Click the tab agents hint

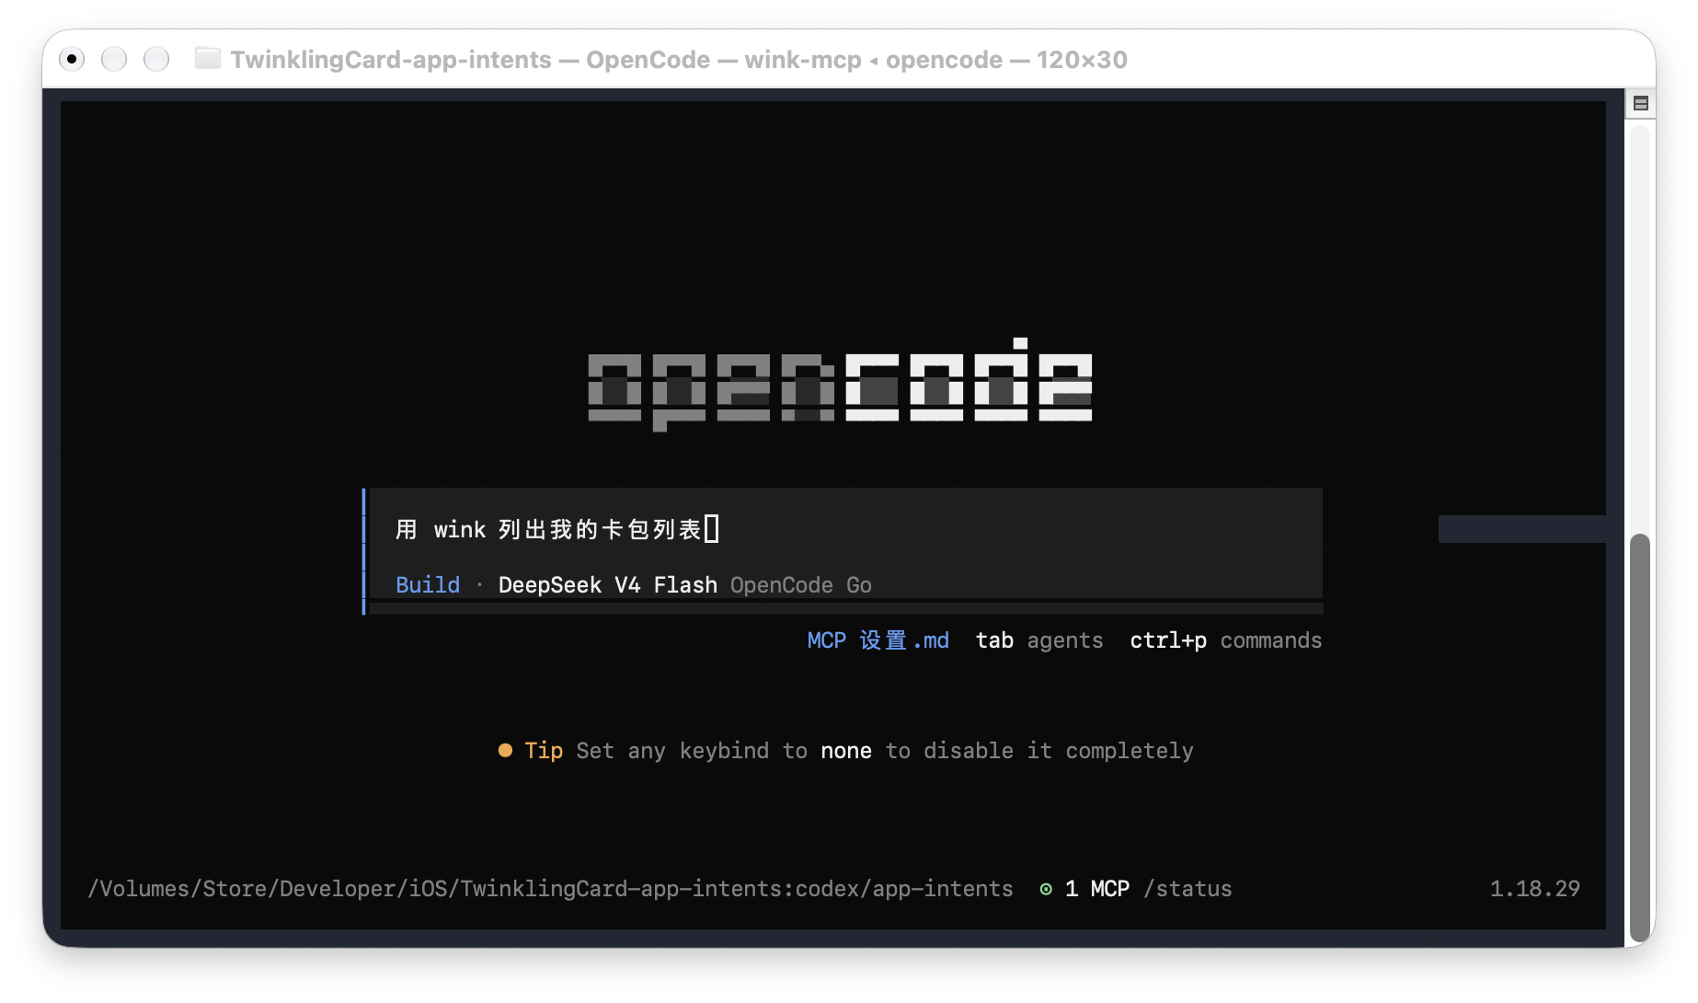(x=1039, y=640)
